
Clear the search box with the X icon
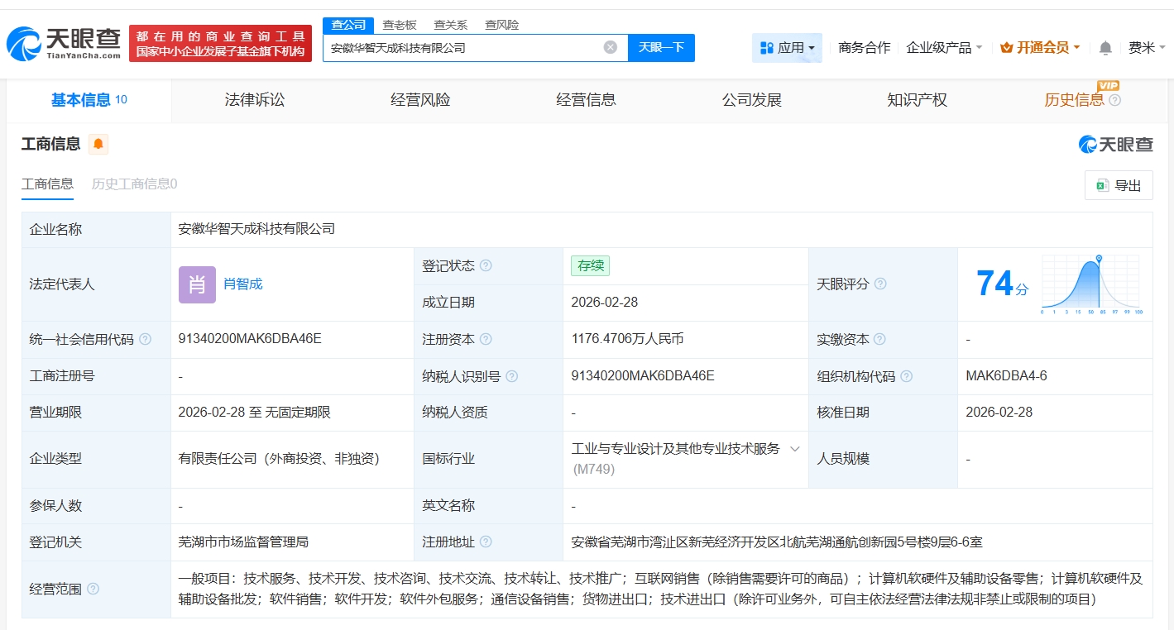(x=611, y=47)
